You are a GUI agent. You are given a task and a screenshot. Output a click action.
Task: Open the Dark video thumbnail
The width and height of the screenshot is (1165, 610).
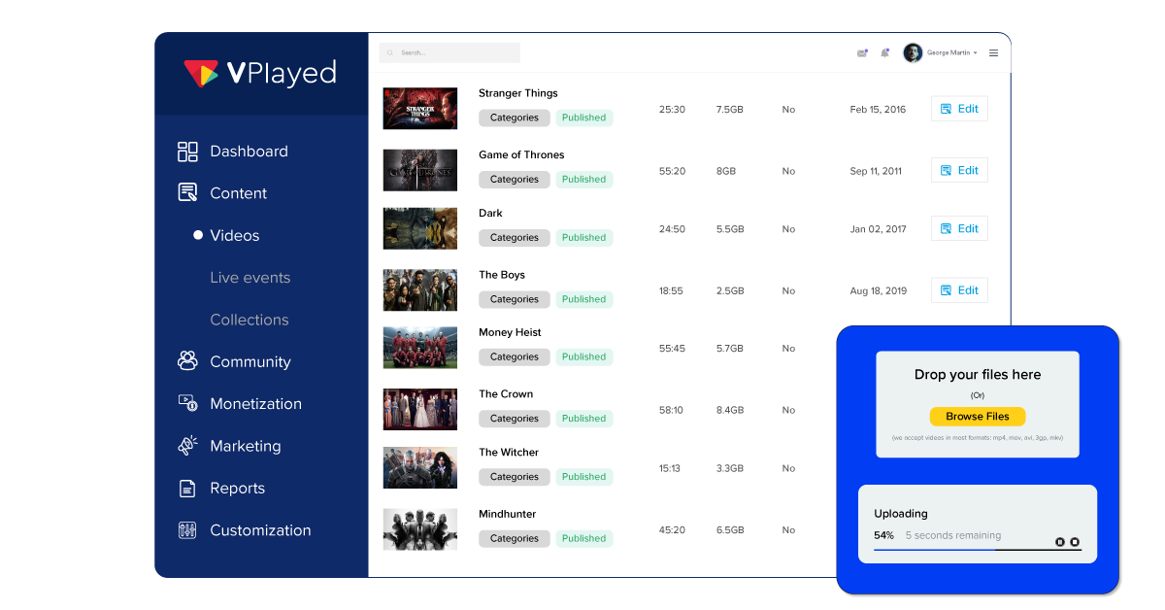click(419, 227)
